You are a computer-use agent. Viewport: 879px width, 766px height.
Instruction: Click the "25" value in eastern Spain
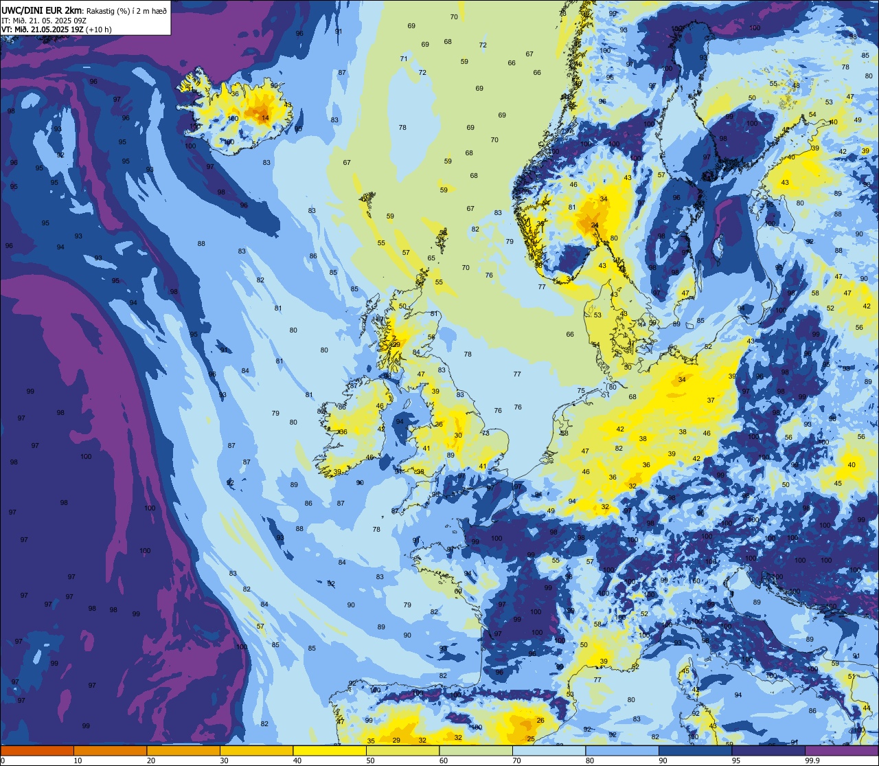pos(531,739)
